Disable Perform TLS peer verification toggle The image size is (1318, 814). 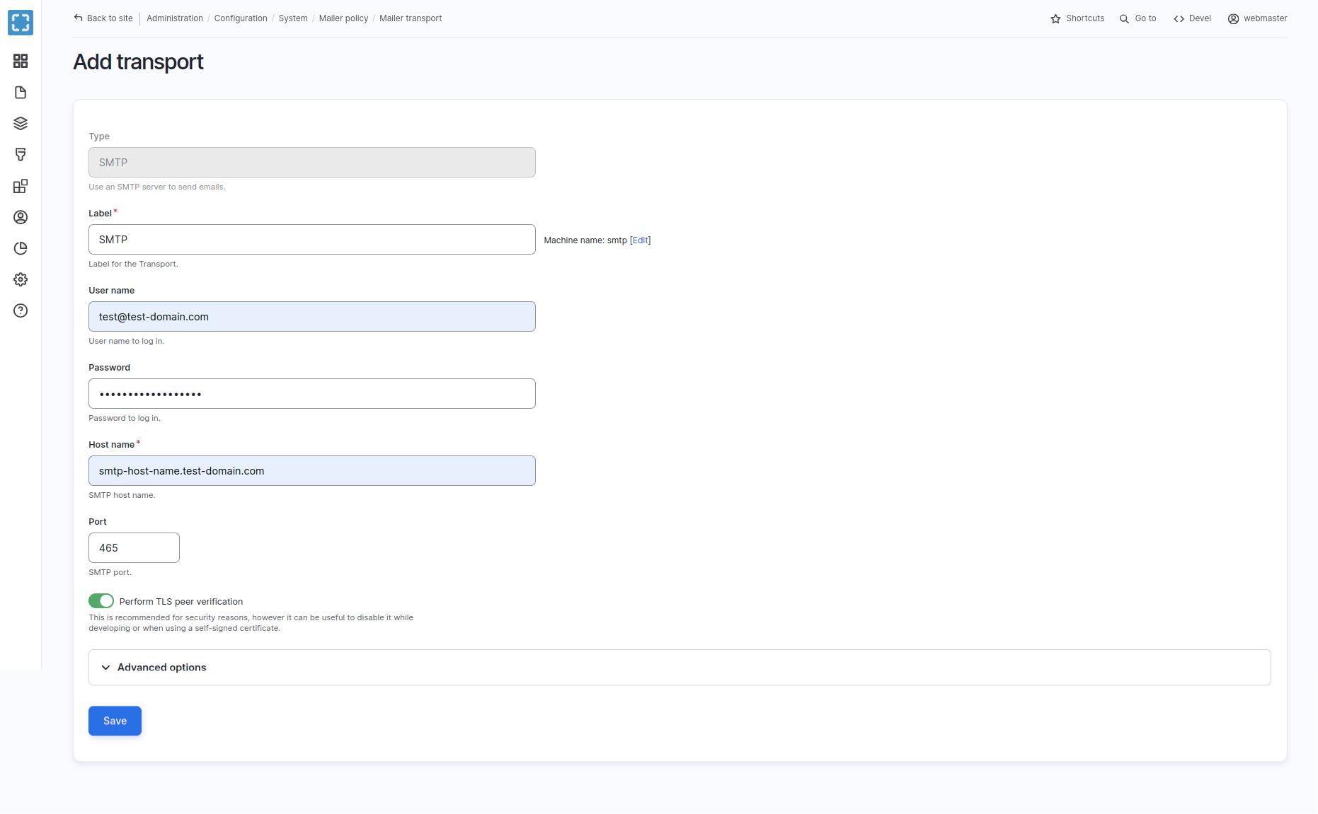(101, 601)
